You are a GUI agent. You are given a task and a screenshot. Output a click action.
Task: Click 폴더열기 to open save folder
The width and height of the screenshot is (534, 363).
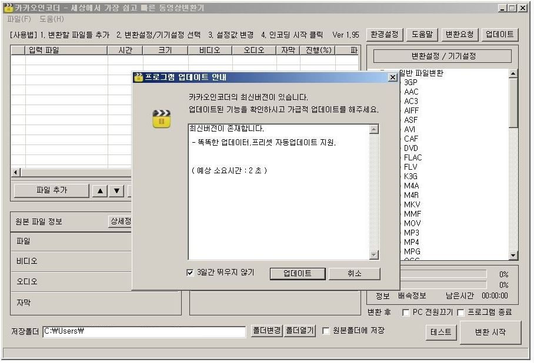point(300,331)
